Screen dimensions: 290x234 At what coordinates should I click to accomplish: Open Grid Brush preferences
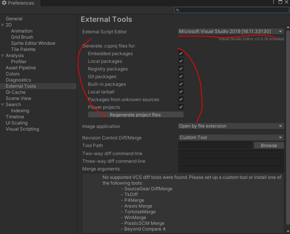pos(22,37)
